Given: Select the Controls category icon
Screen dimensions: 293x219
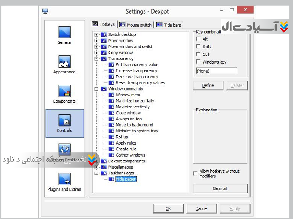Looking at the screenshot, I should pyautogui.click(x=64, y=120).
